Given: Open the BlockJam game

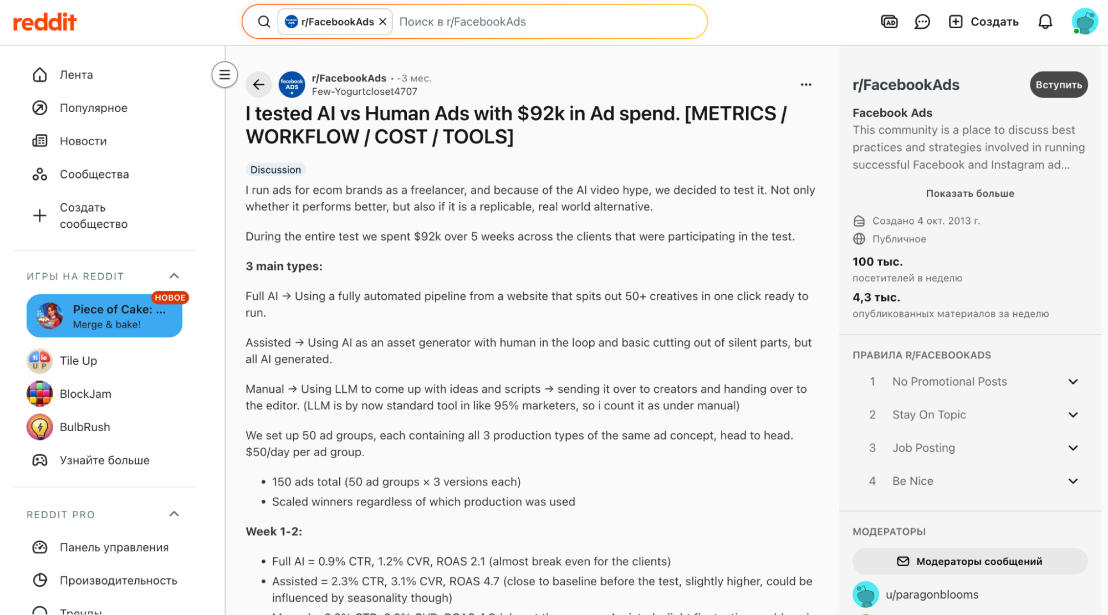Looking at the screenshot, I should point(104,394).
